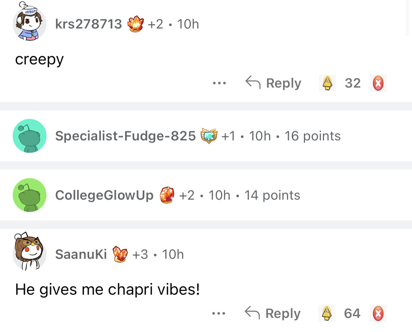Downvote the "chapri vibes" comment
Screen dimensions: 412x332
point(378,313)
